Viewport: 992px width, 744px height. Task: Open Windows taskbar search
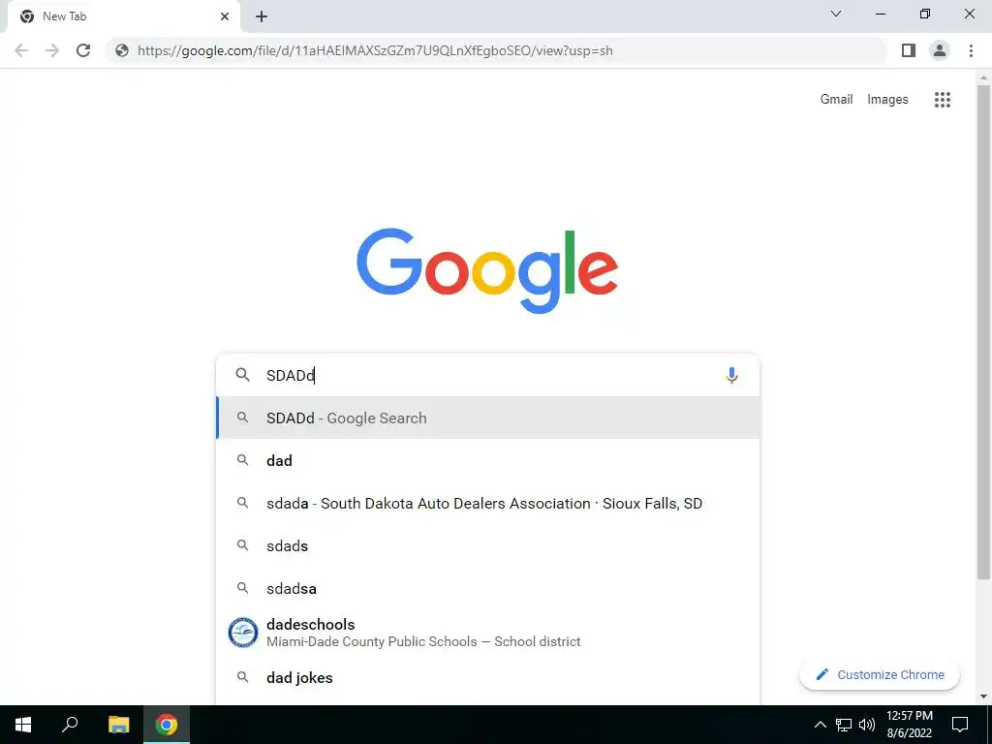(70, 725)
